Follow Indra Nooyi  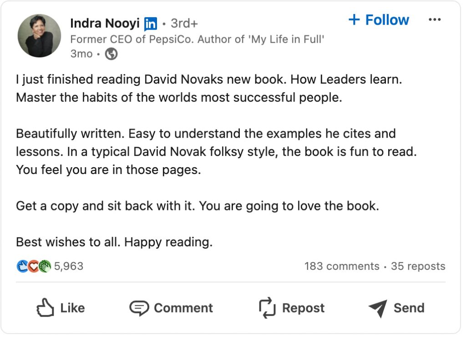(378, 20)
